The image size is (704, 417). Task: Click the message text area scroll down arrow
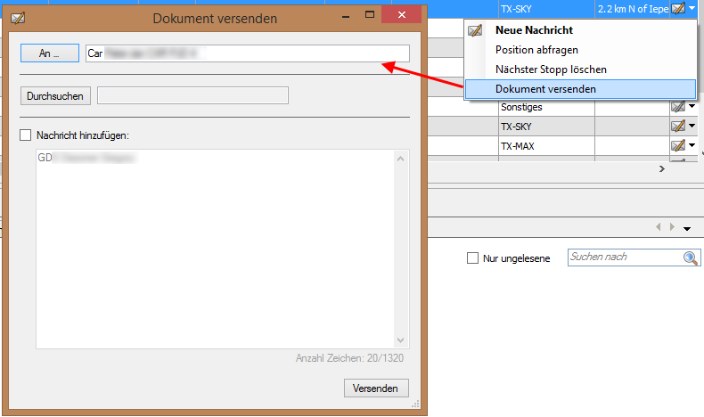tap(400, 340)
